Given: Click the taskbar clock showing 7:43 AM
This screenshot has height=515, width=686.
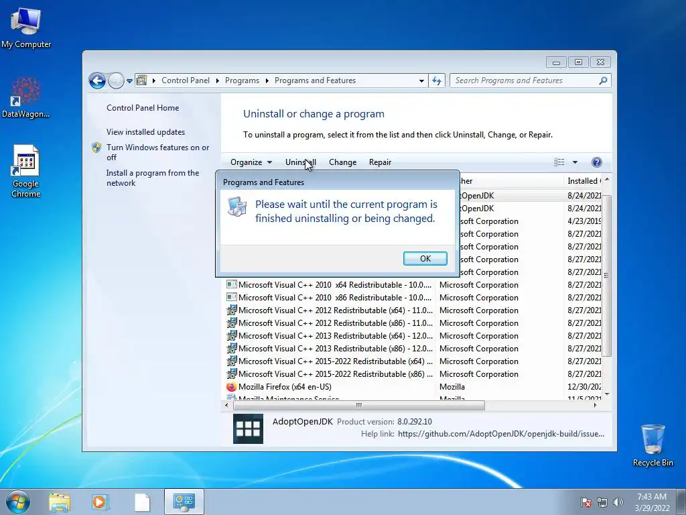Looking at the screenshot, I should click(x=652, y=502).
